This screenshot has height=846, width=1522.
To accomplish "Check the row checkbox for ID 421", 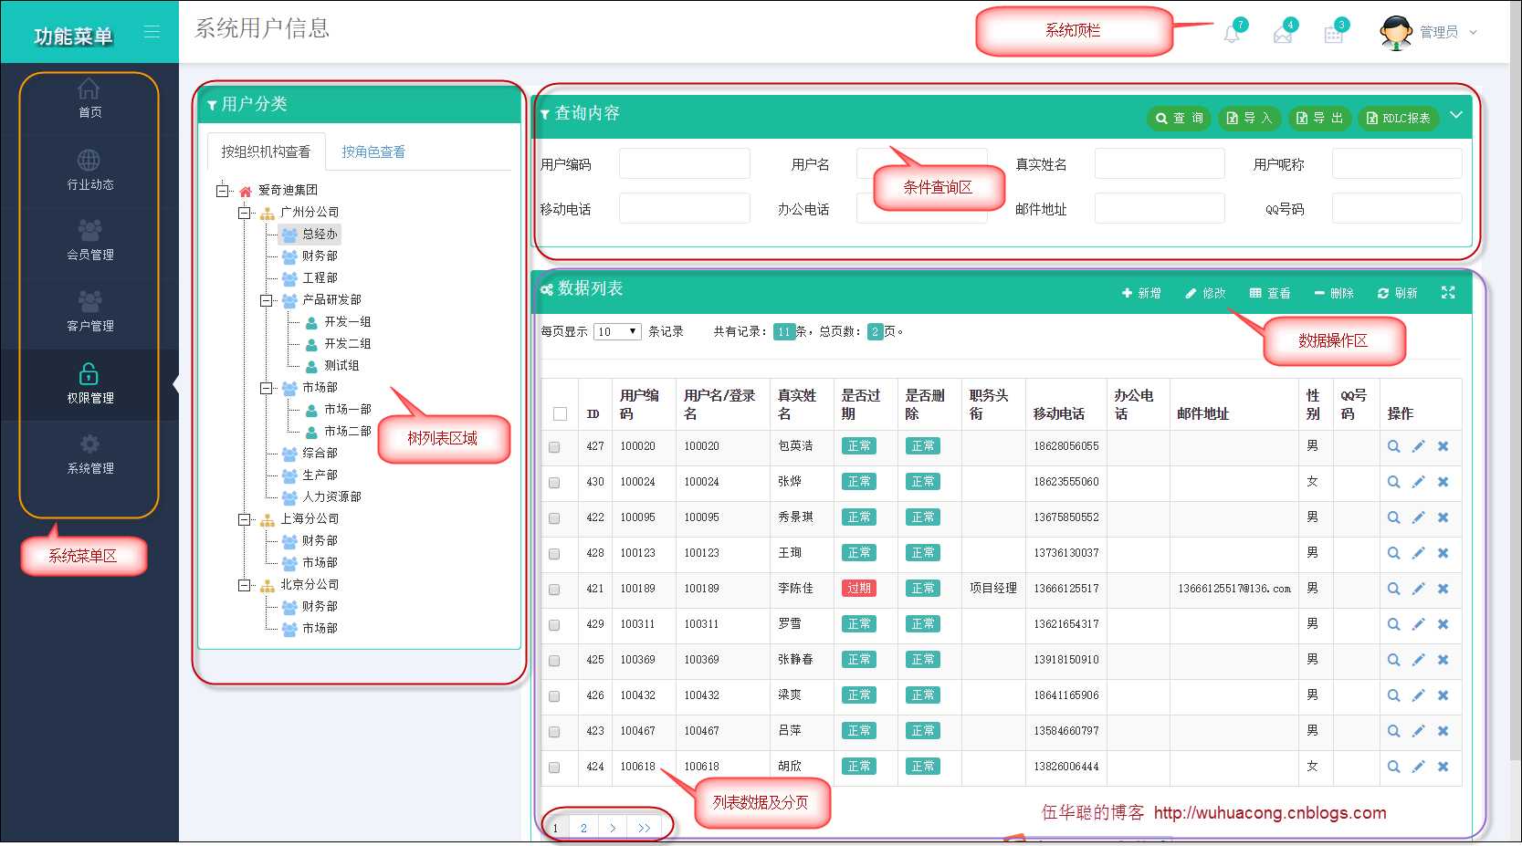I will (554, 590).
